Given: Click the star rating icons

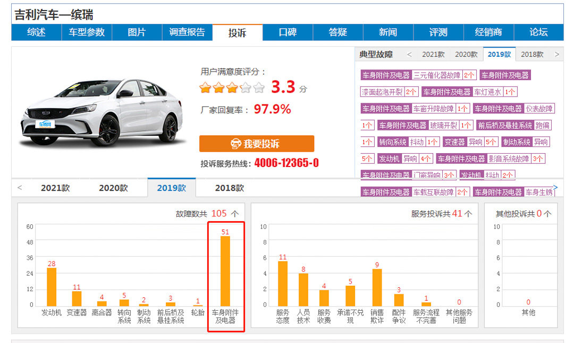Looking at the screenshot, I should (232, 88).
